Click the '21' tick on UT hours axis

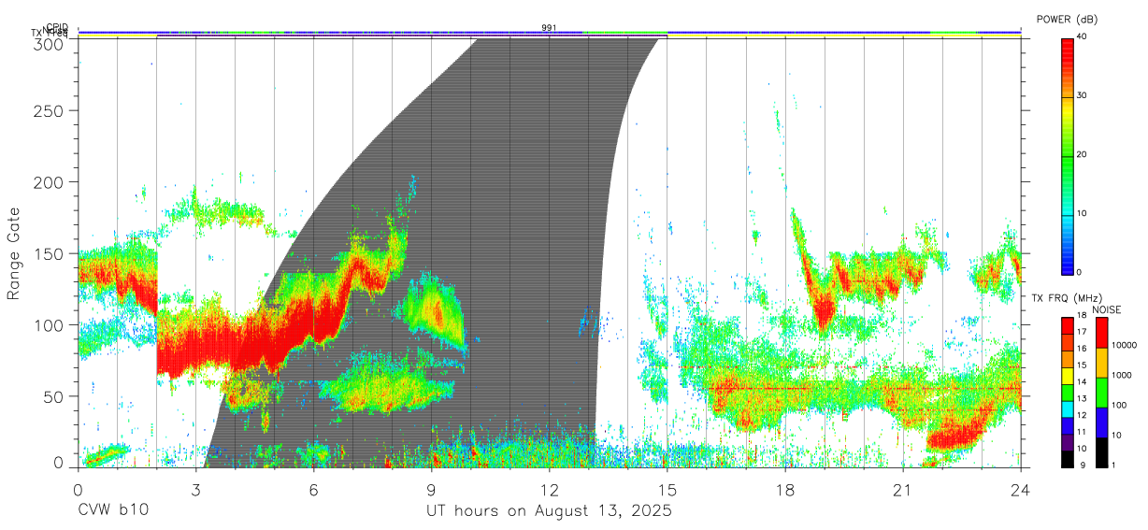[903, 490]
